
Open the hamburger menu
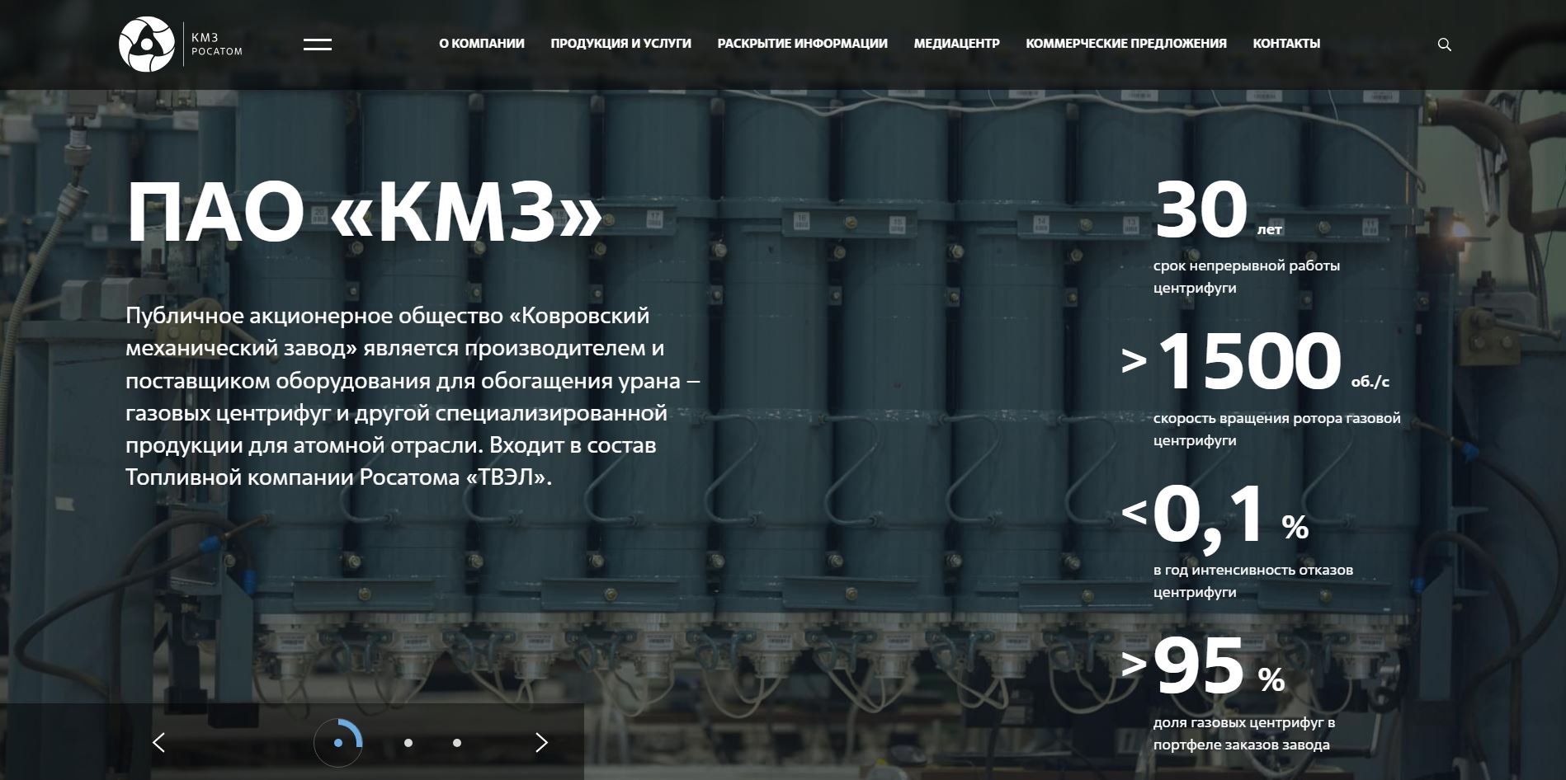317,45
